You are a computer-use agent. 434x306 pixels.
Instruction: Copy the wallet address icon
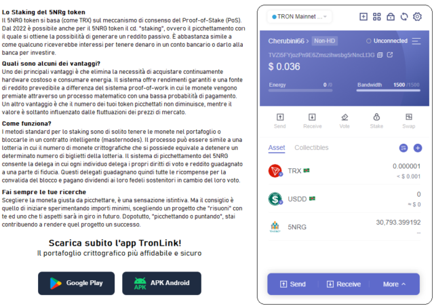click(380, 55)
